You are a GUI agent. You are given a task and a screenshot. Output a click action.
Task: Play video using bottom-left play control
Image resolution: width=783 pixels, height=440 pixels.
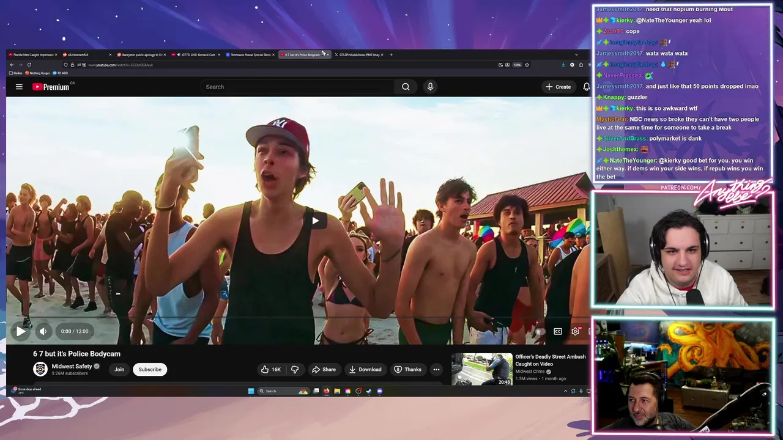click(x=21, y=331)
